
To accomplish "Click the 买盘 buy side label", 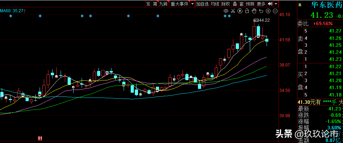I will click(301, 81).
